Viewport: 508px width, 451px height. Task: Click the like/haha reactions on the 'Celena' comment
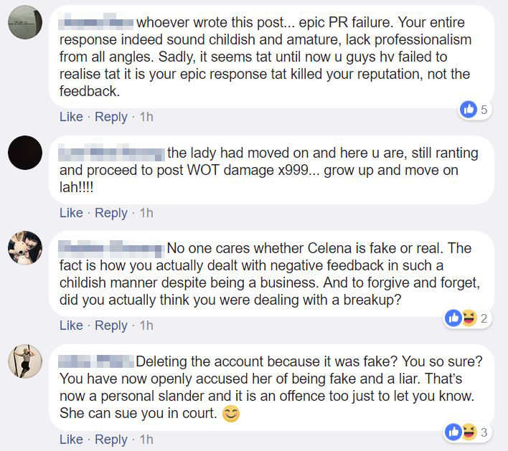(461, 318)
